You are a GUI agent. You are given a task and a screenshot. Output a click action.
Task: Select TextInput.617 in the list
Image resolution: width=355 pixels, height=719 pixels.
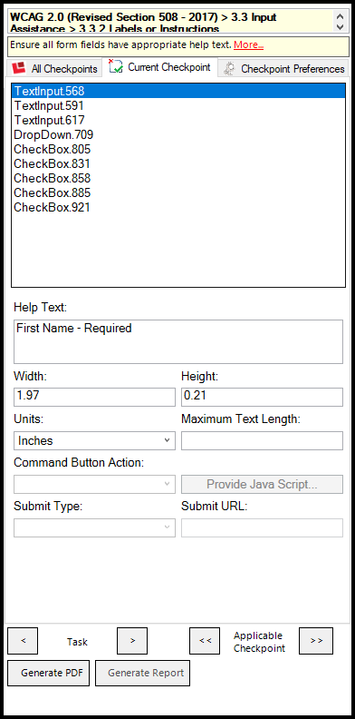pos(178,120)
